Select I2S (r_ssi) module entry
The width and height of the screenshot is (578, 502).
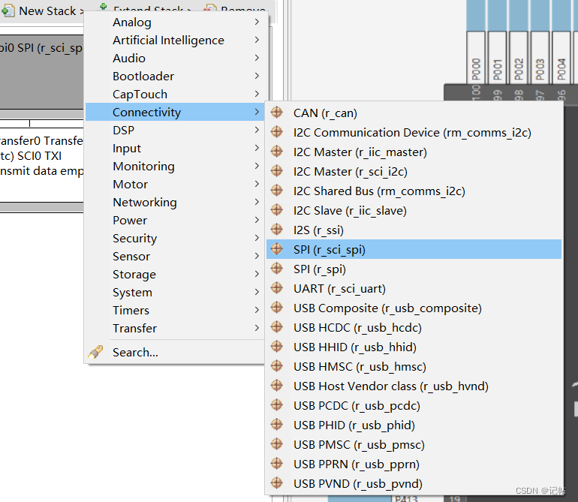point(414,230)
